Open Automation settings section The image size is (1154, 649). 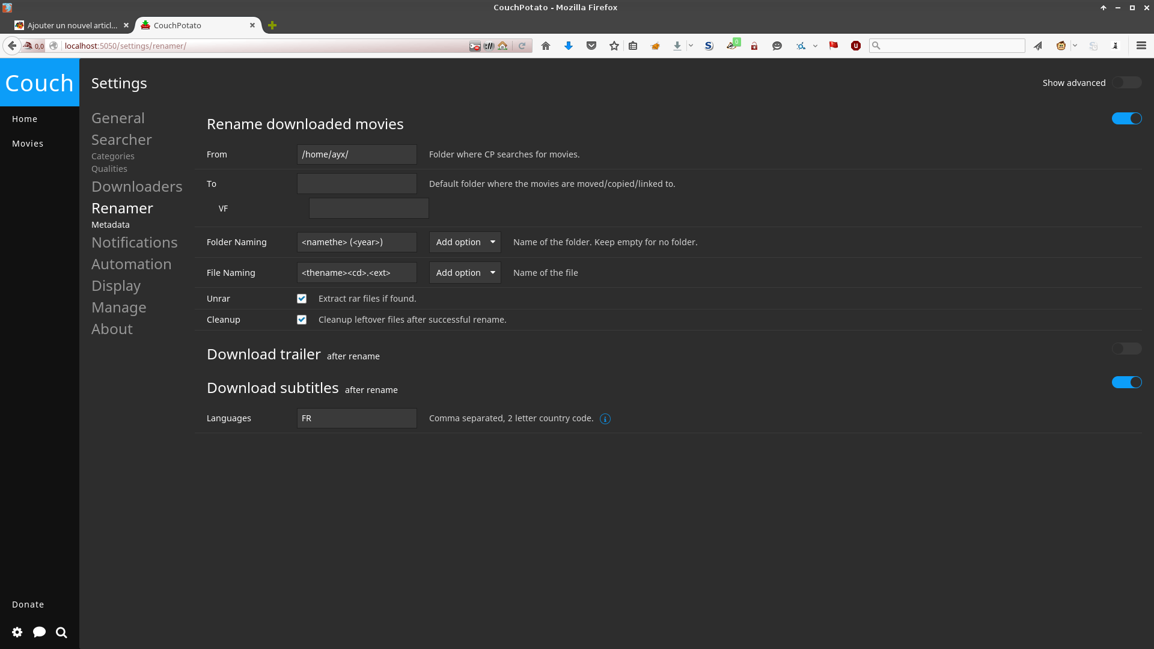point(132,264)
